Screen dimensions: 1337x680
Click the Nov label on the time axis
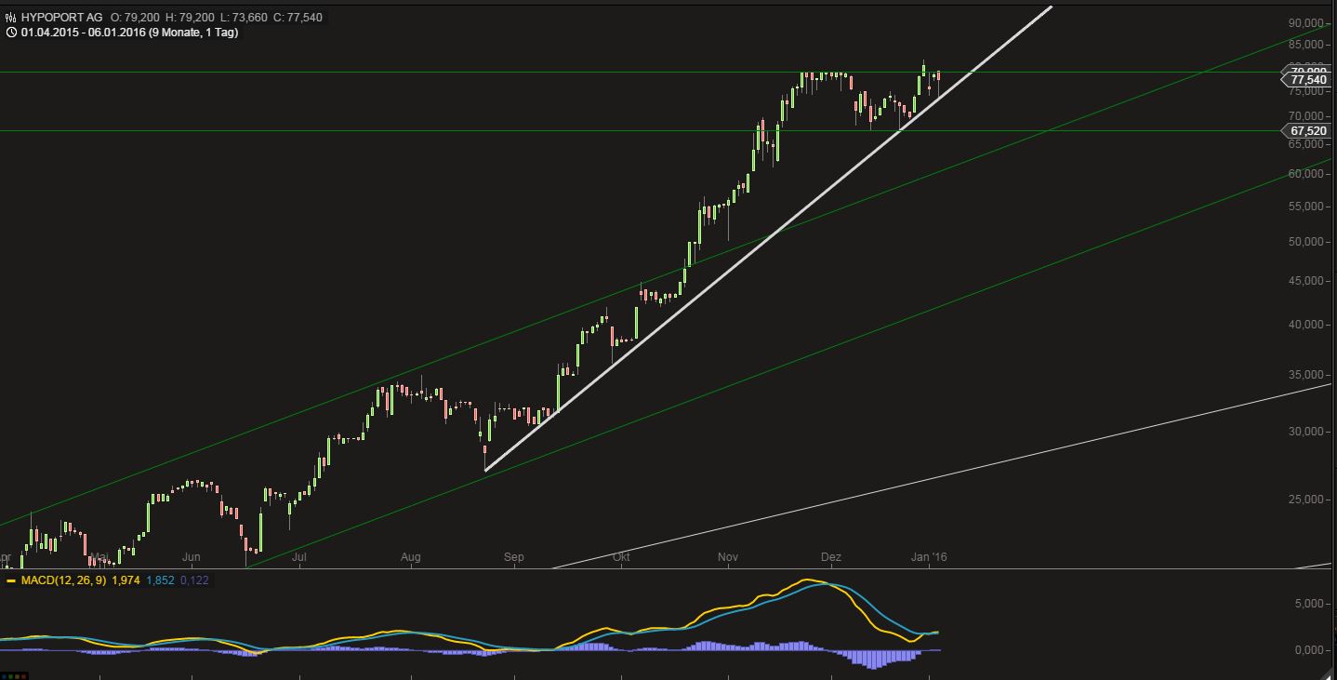click(x=728, y=558)
